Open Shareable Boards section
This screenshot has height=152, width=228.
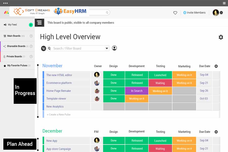pos(16,46)
